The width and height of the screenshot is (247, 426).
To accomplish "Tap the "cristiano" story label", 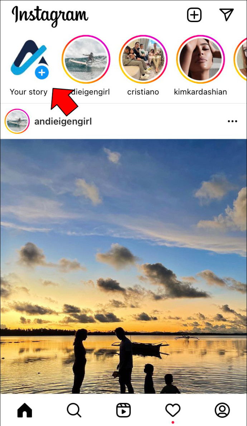I will click(x=143, y=92).
